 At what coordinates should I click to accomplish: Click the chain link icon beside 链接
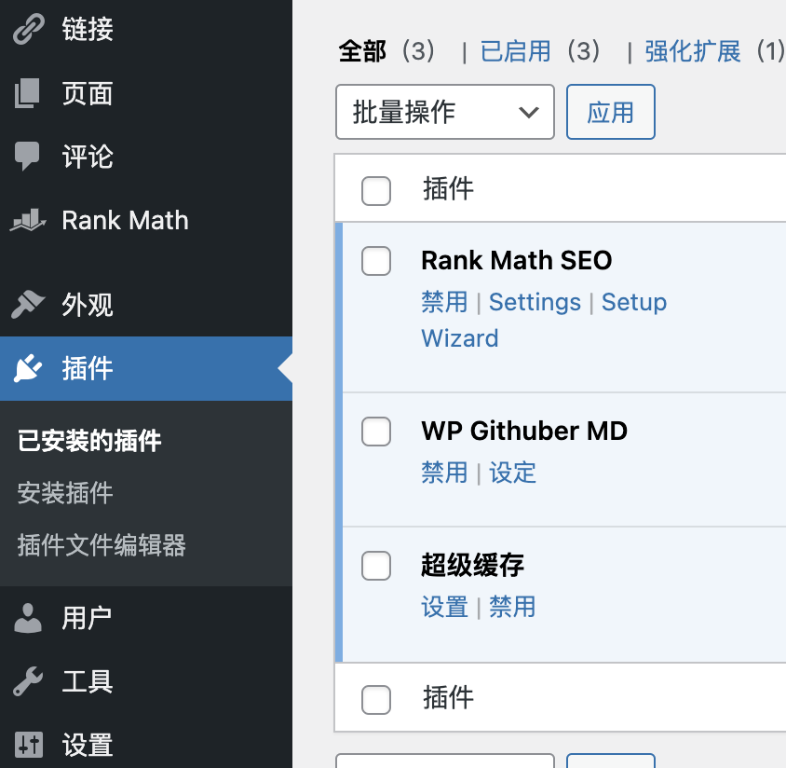coord(28,30)
